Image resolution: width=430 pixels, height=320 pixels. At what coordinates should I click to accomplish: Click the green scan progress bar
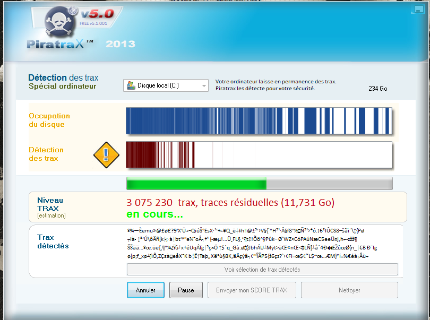pyautogui.click(x=260, y=184)
